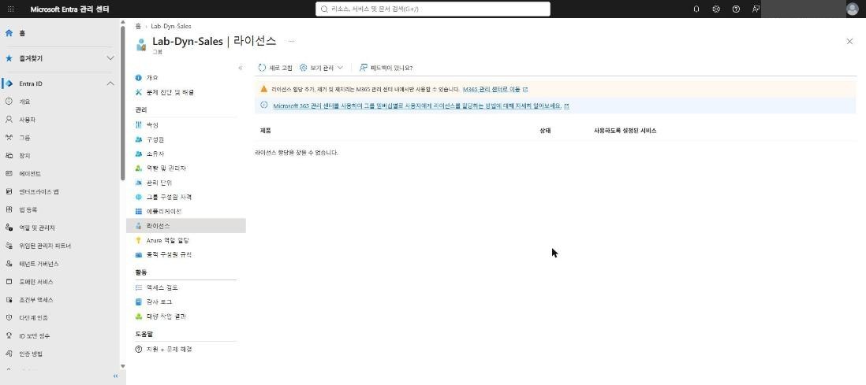Image resolution: width=866 pixels, height=385 pixels.
Task: Open the account avatar menu
Action: [x=853, y=9]
